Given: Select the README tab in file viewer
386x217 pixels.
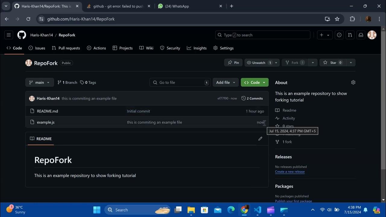Looking at the screenshot, I should pos(41,139).
